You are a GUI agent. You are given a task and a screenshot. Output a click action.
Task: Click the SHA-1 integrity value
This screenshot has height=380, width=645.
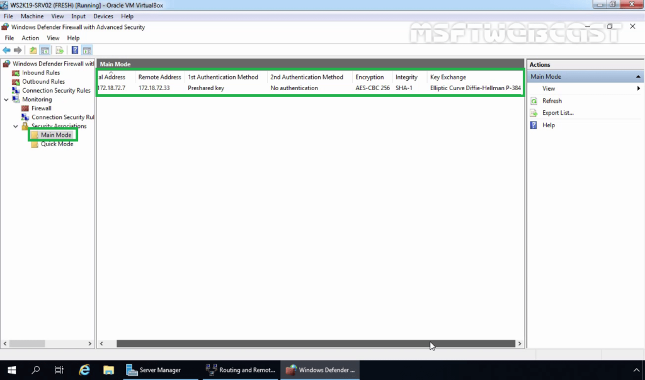coord(404,88)
